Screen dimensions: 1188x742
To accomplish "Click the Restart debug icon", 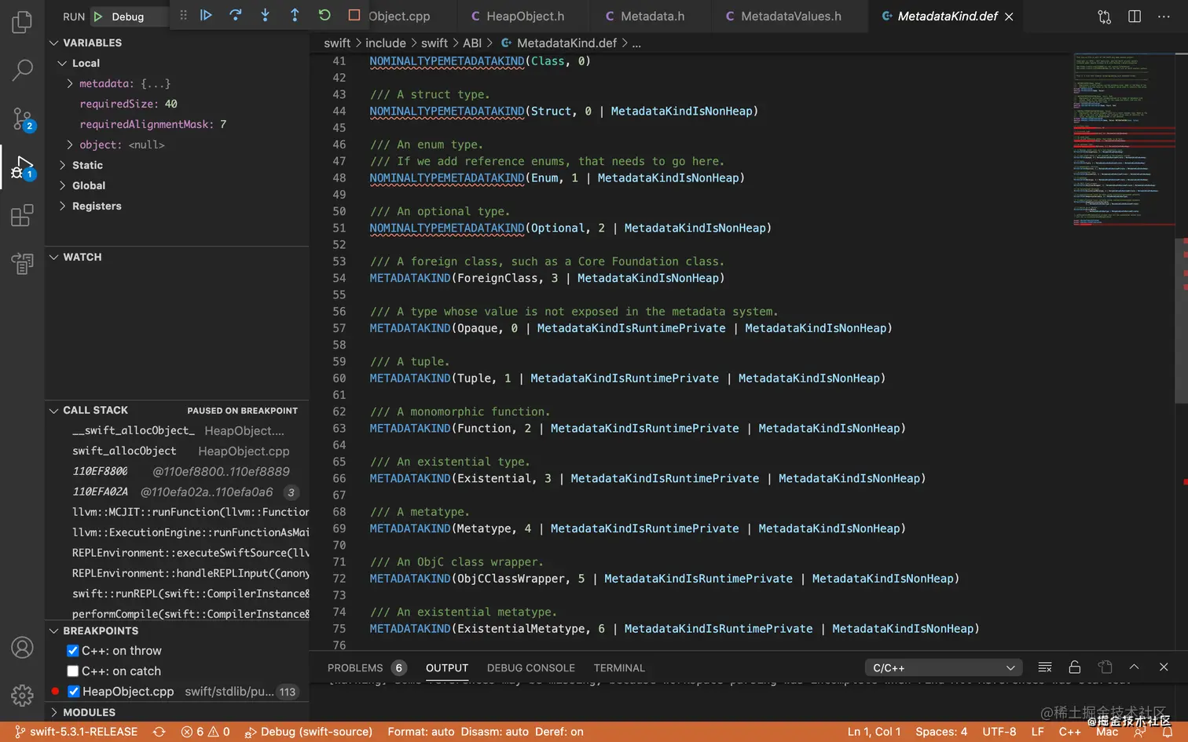I will (324, 15).
